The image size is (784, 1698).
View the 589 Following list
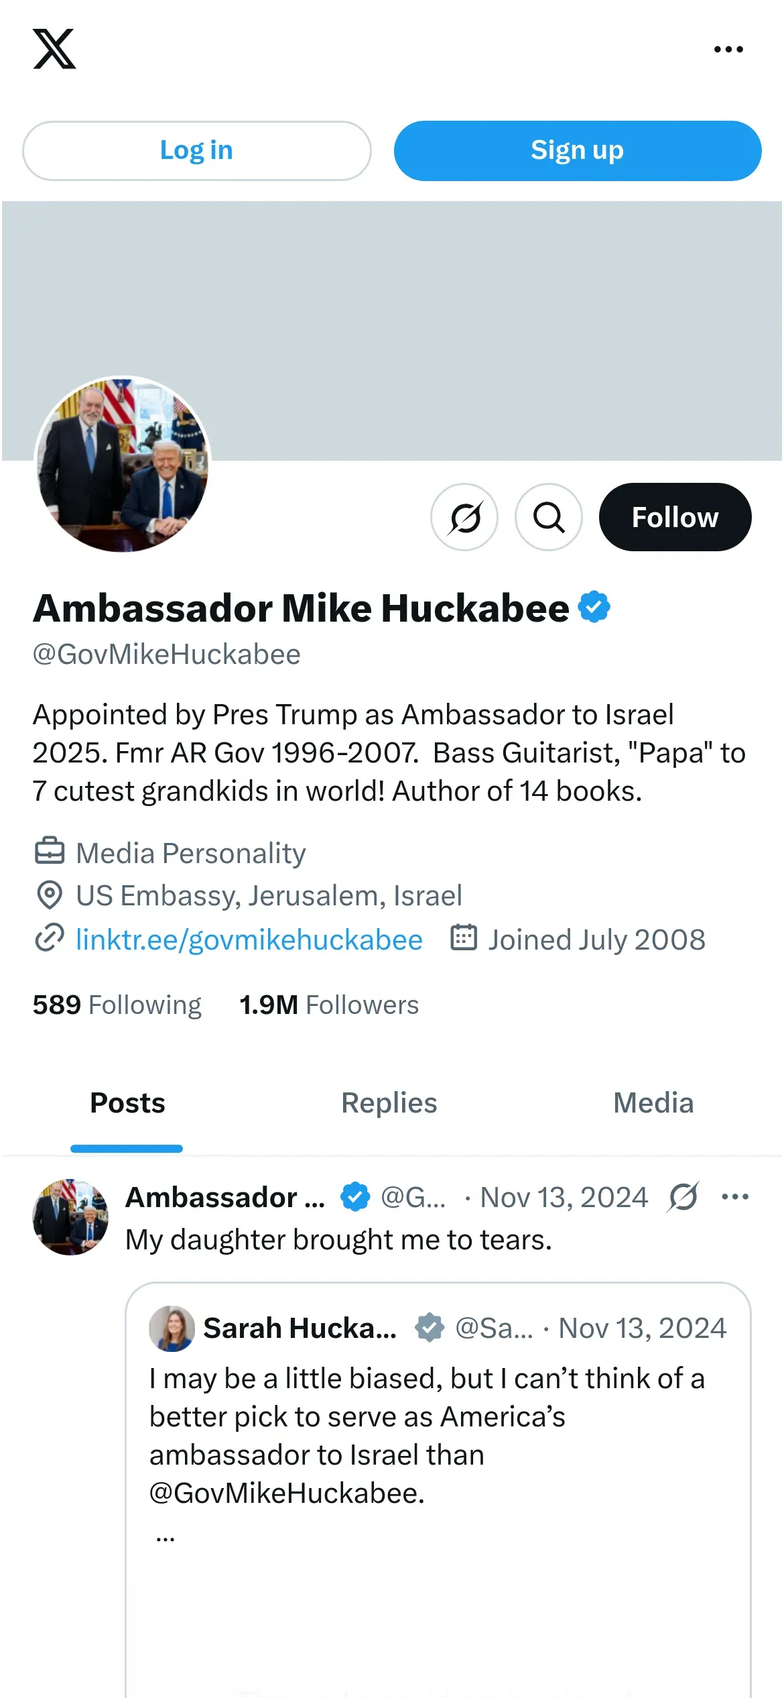tap(117, 1005)
